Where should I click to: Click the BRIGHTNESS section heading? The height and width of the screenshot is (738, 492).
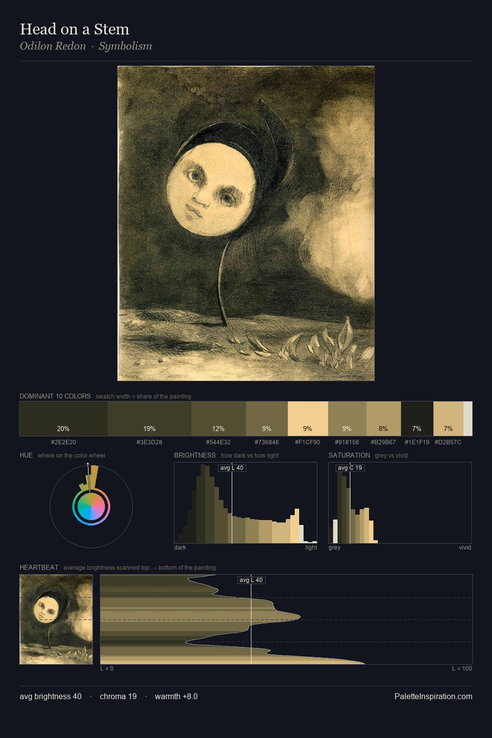click(195, 455)
